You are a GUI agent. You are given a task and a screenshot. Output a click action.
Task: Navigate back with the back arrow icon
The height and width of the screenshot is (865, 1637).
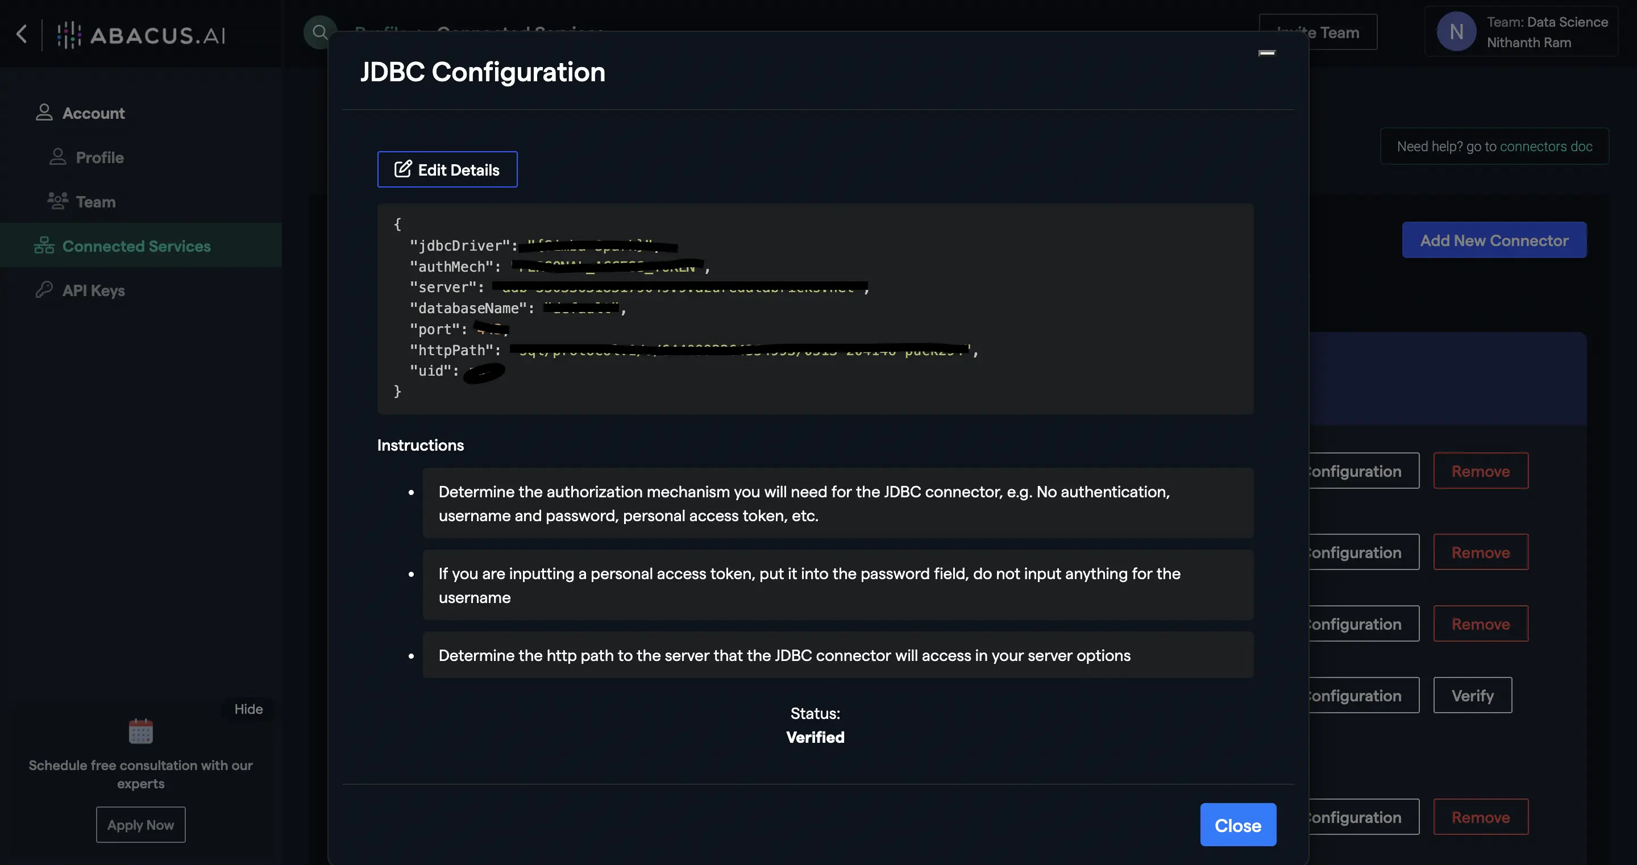[x=23, y=34]
